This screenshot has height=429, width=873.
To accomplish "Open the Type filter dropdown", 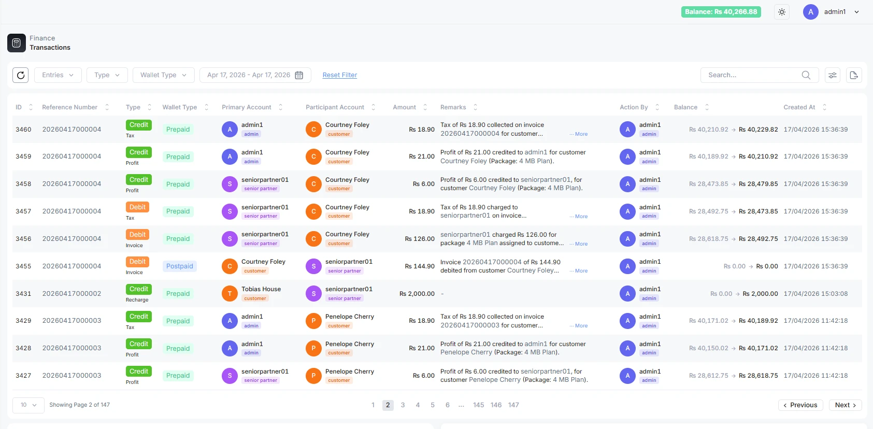I will pyautogui.click(x=107, y=75).
